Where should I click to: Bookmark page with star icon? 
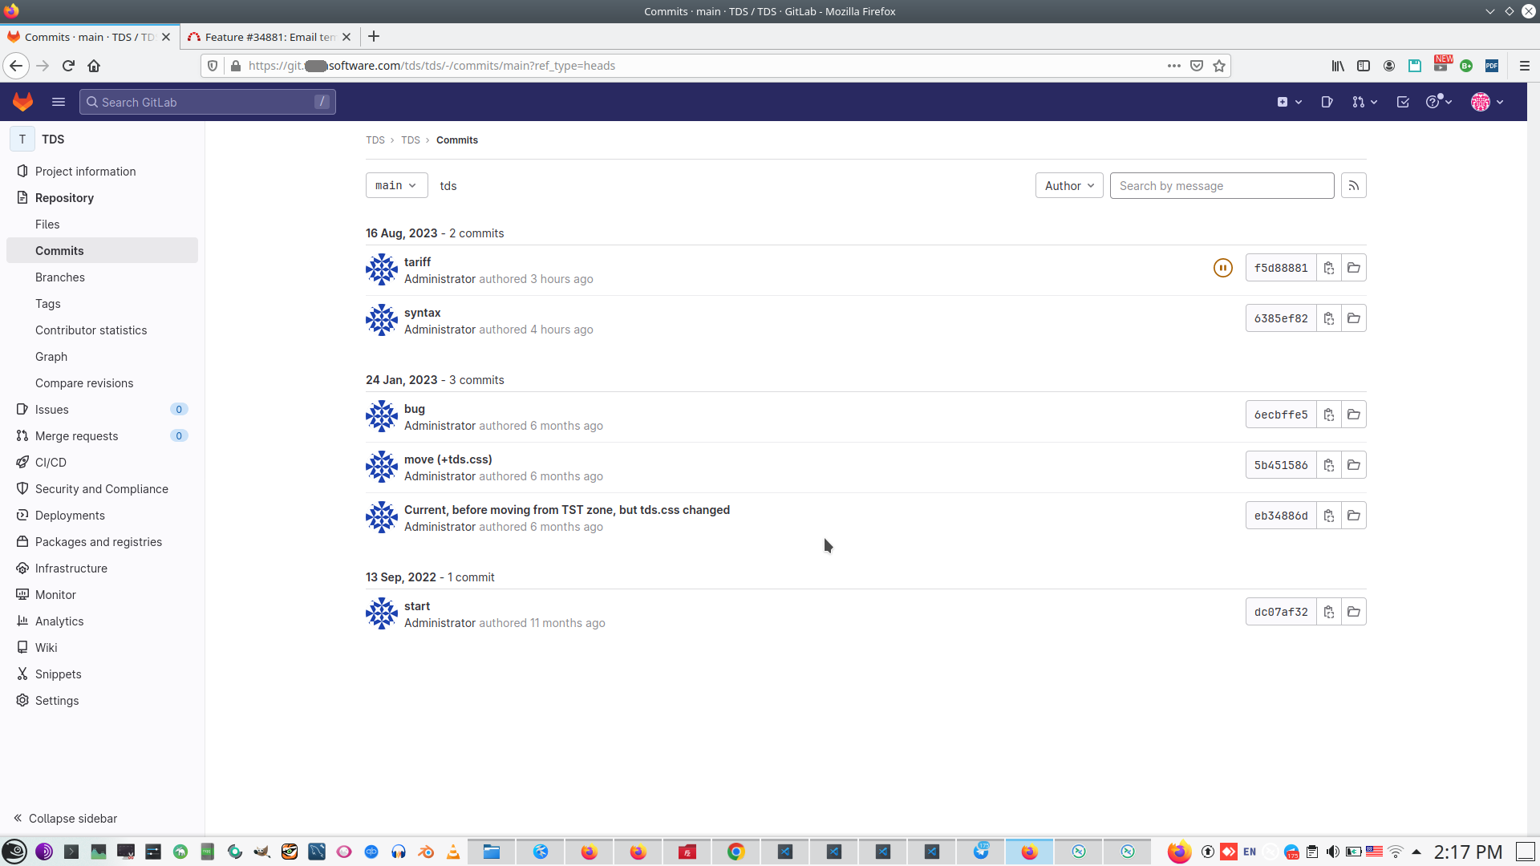click(x=1219, y=66)
